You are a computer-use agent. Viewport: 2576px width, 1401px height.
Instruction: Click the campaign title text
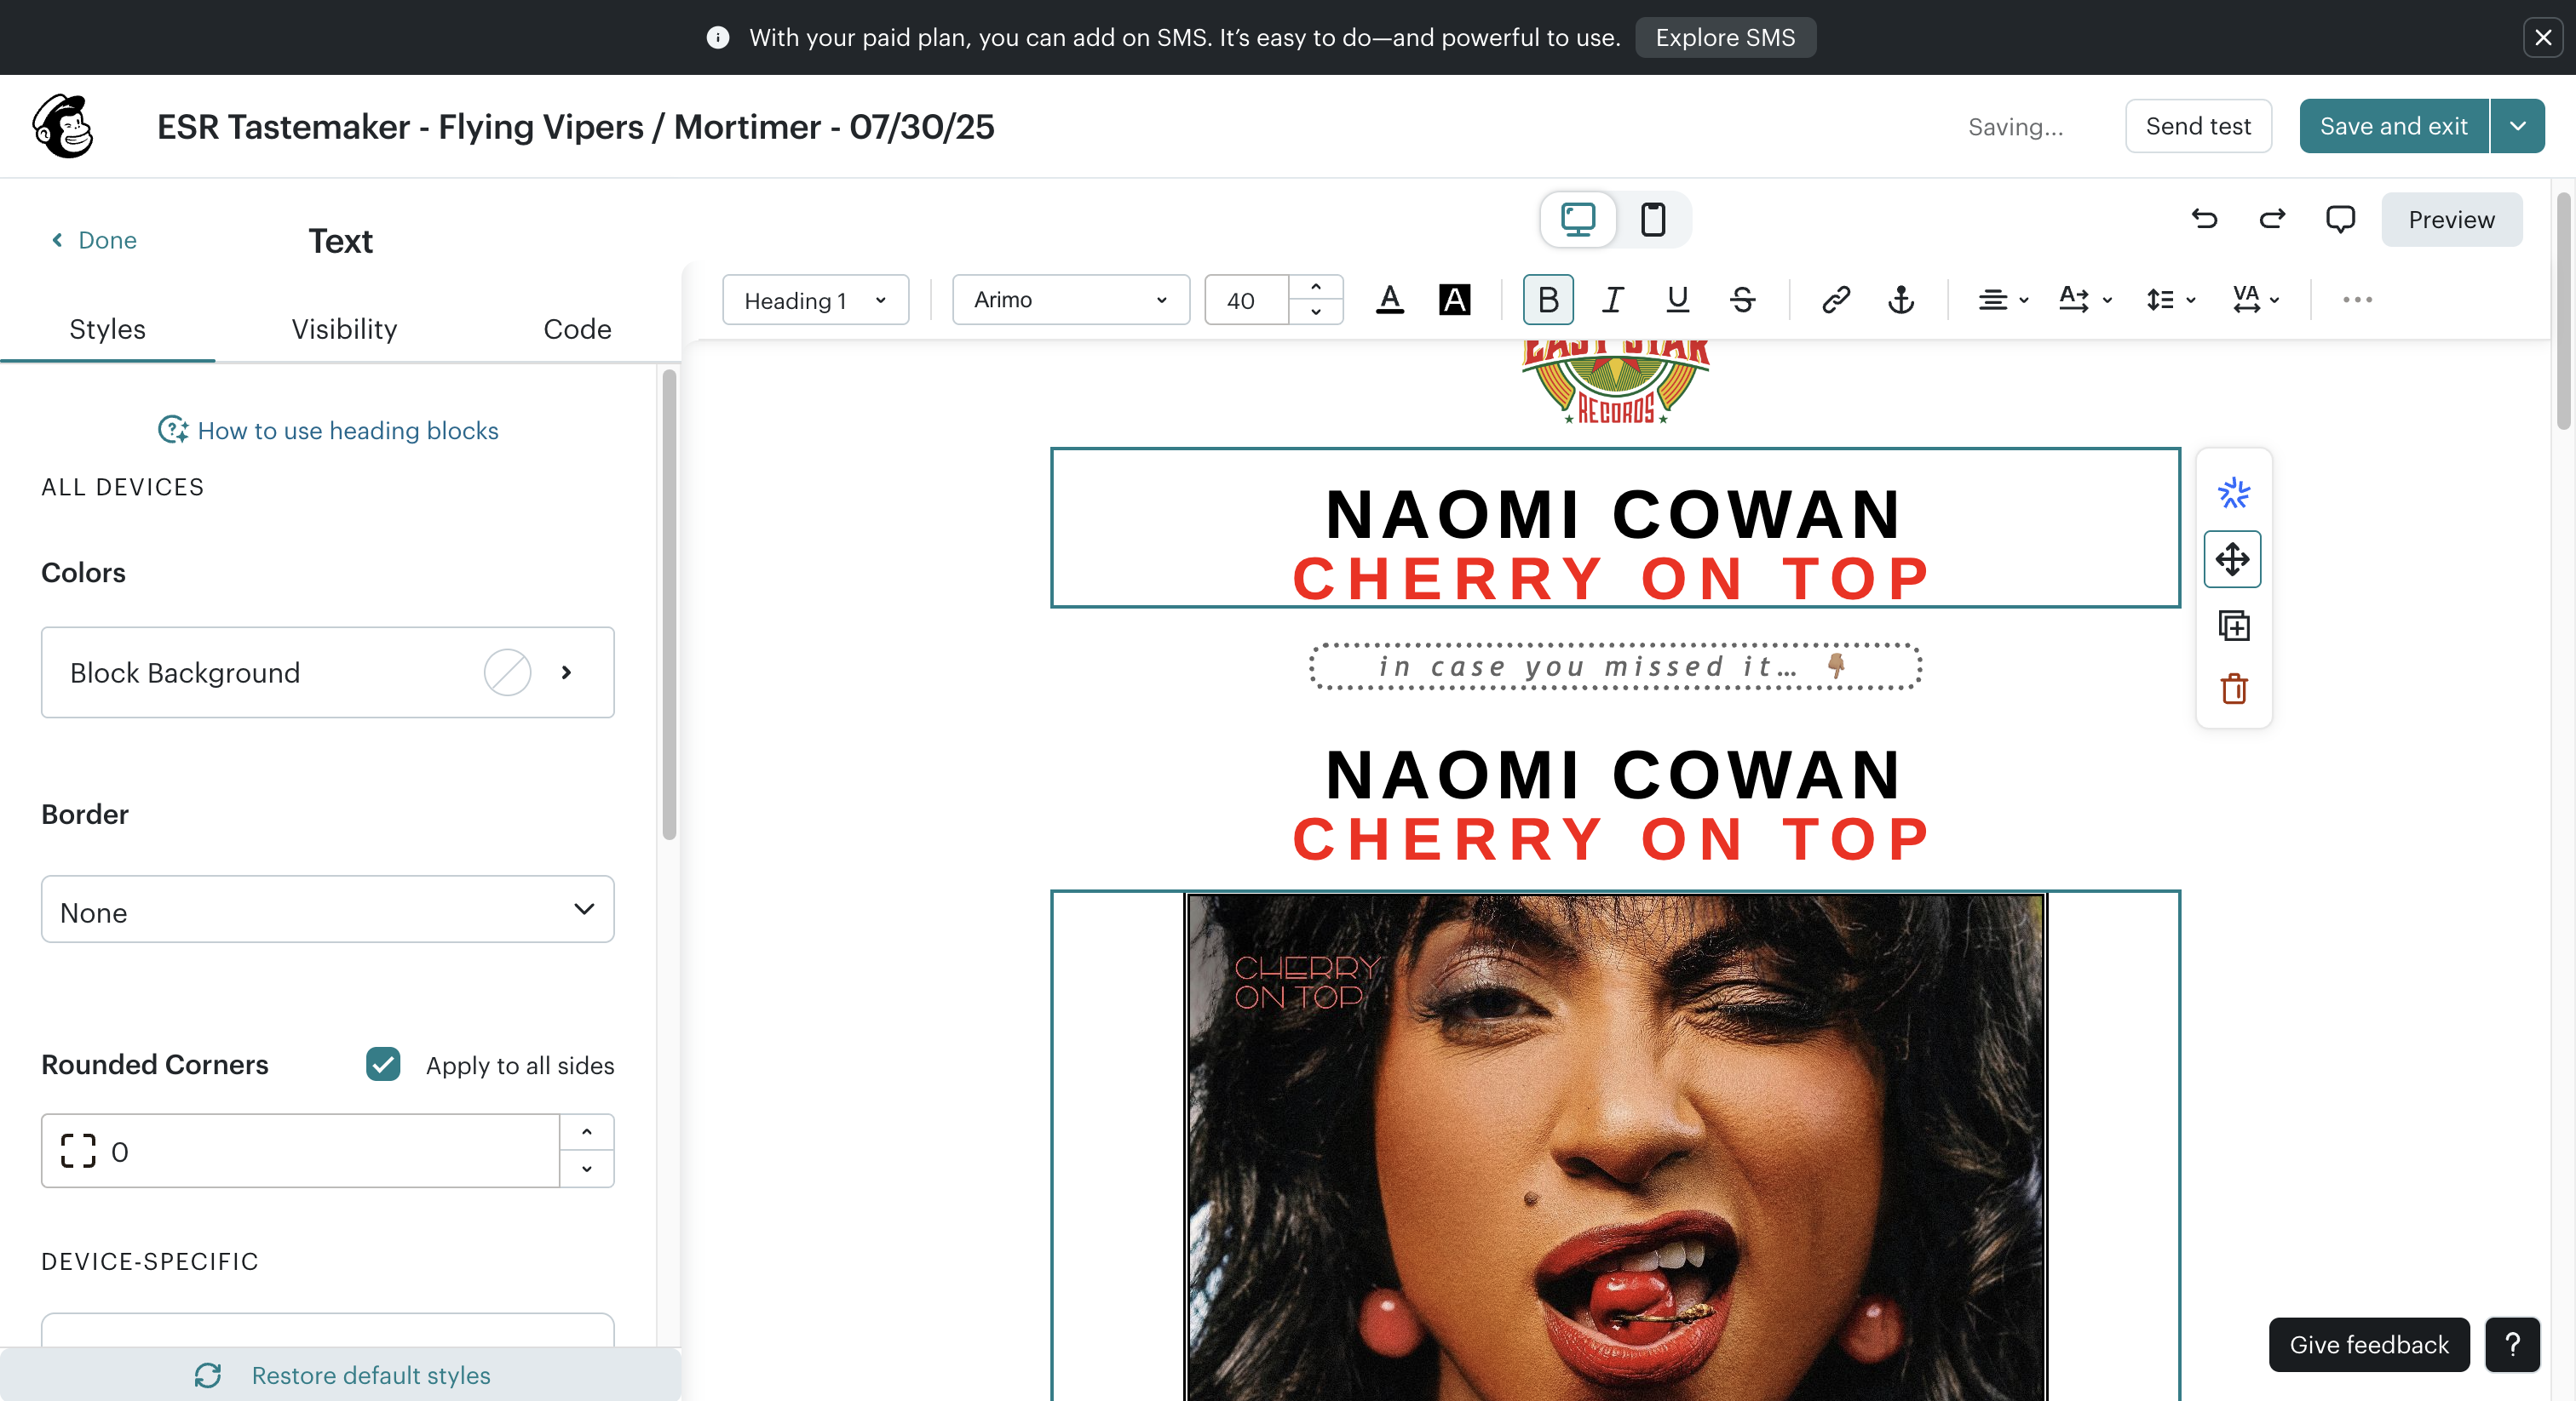(x=576, y=127)
